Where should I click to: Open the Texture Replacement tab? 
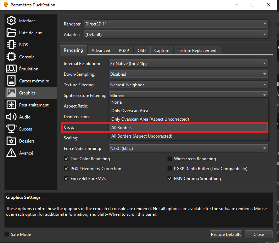tap(197, 51)
